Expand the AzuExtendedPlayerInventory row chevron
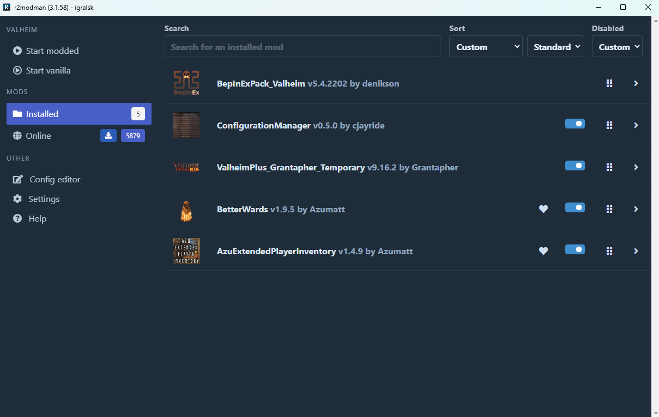 pyautogui.click(x=636, y=251)
